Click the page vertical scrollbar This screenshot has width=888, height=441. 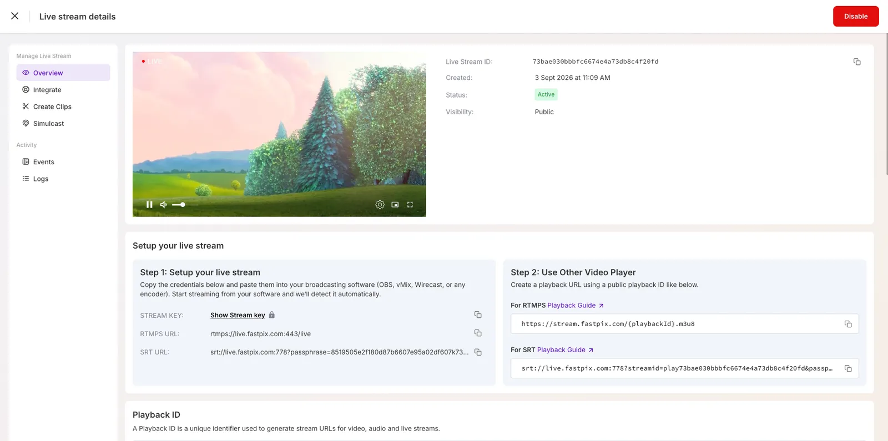coord(886,105)
